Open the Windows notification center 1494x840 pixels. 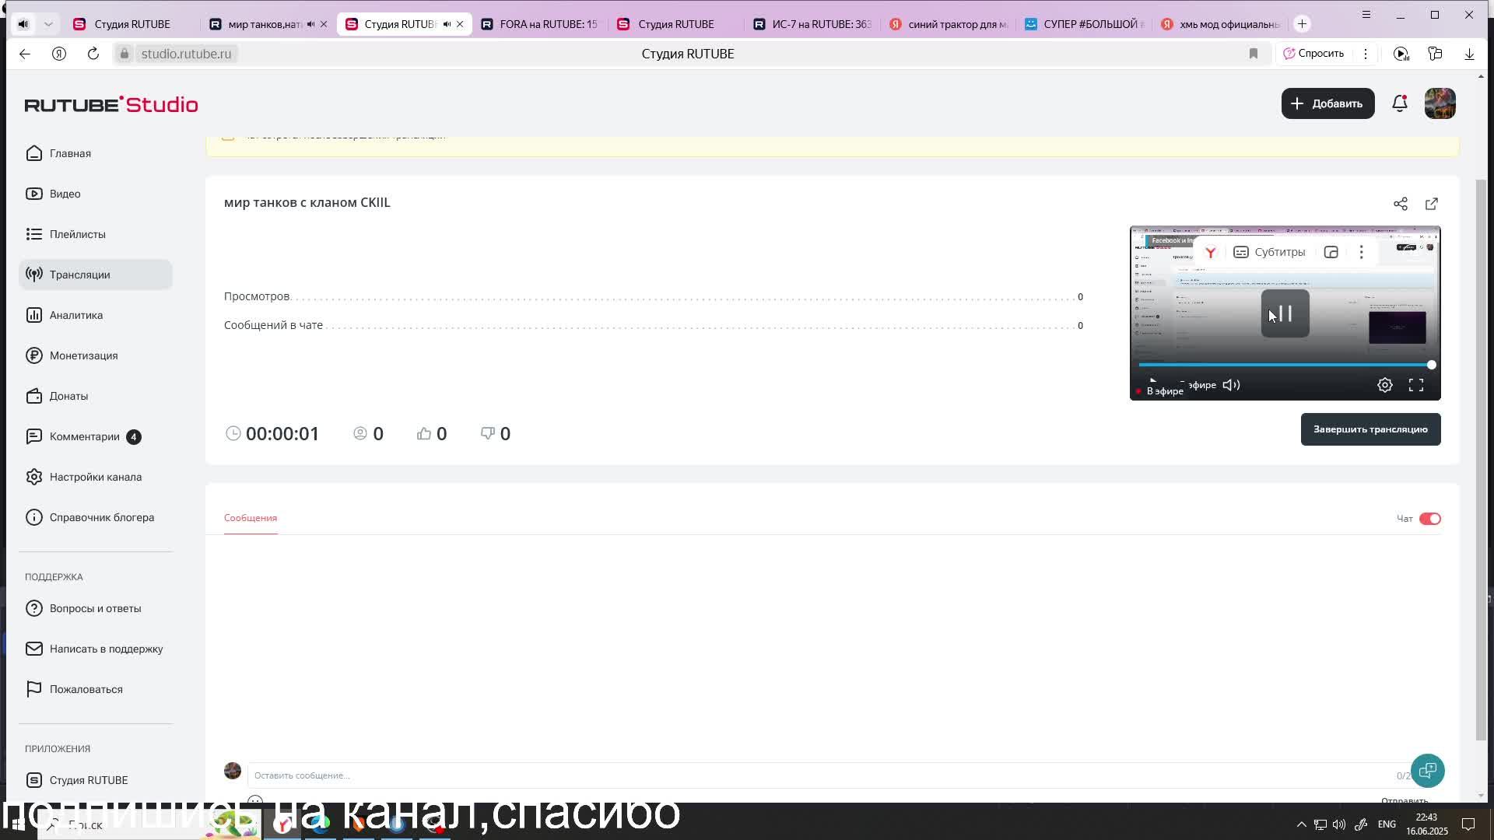(1468, 824)
